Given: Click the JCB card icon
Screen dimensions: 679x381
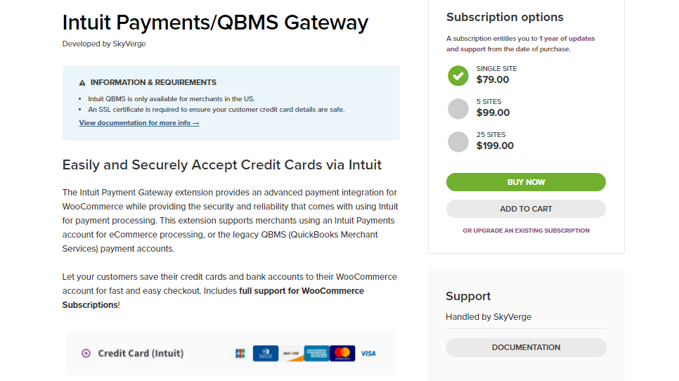Looking at the screenshot, I should 240,354.
